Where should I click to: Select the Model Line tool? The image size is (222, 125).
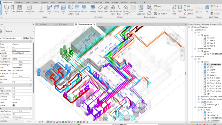tap(119, 10)
